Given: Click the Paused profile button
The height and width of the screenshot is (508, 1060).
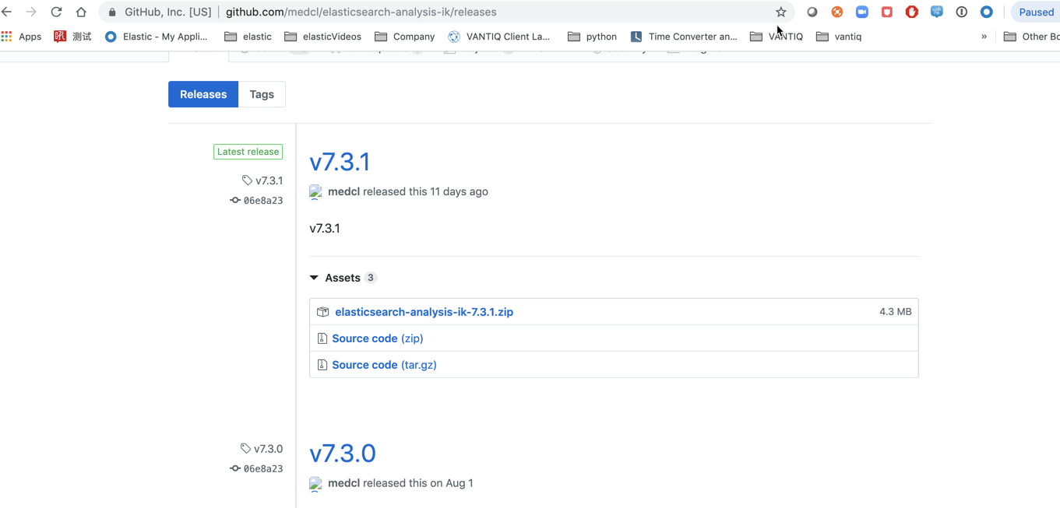Looking at the screenshot, I should (1035, 12).
